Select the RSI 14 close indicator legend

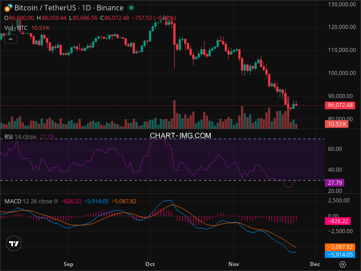point(20,137)
